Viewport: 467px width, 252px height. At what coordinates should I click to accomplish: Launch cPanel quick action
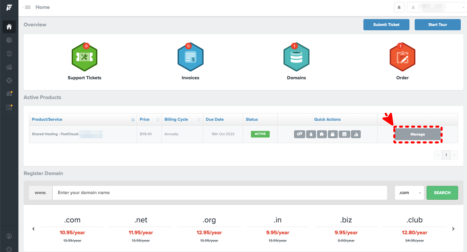coord(299,134)
